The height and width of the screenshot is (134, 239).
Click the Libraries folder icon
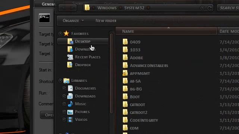pos(66,80)
